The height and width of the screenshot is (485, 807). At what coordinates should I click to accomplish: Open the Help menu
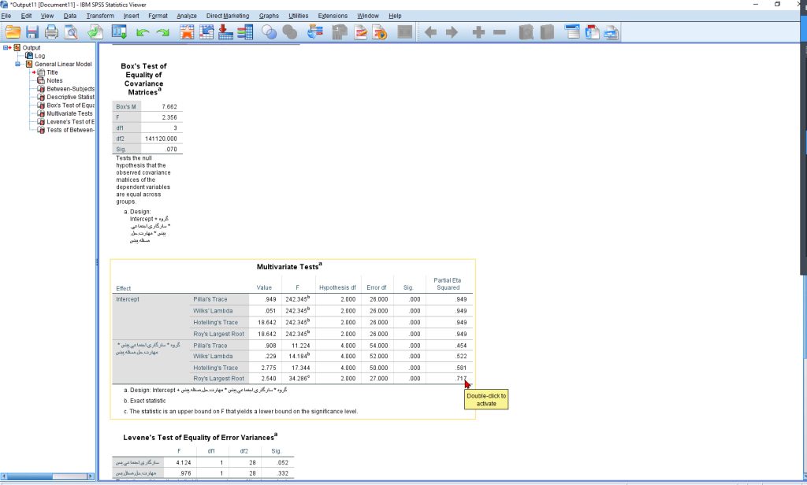(x=395, y=16)
